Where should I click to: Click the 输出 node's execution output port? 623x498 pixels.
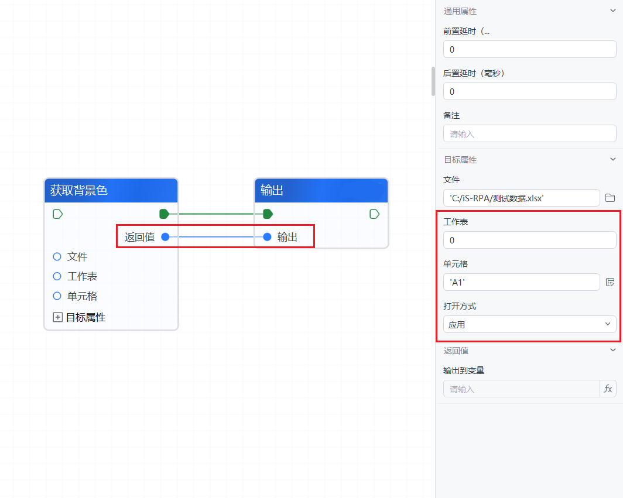point(375,214)
